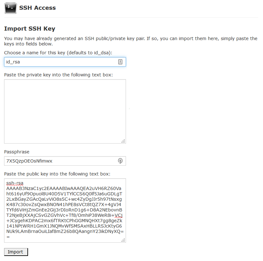The height and width of the screenshot is (261, 263).
Task: Click the password manager icon in Passphrase field
Action: 120,161
